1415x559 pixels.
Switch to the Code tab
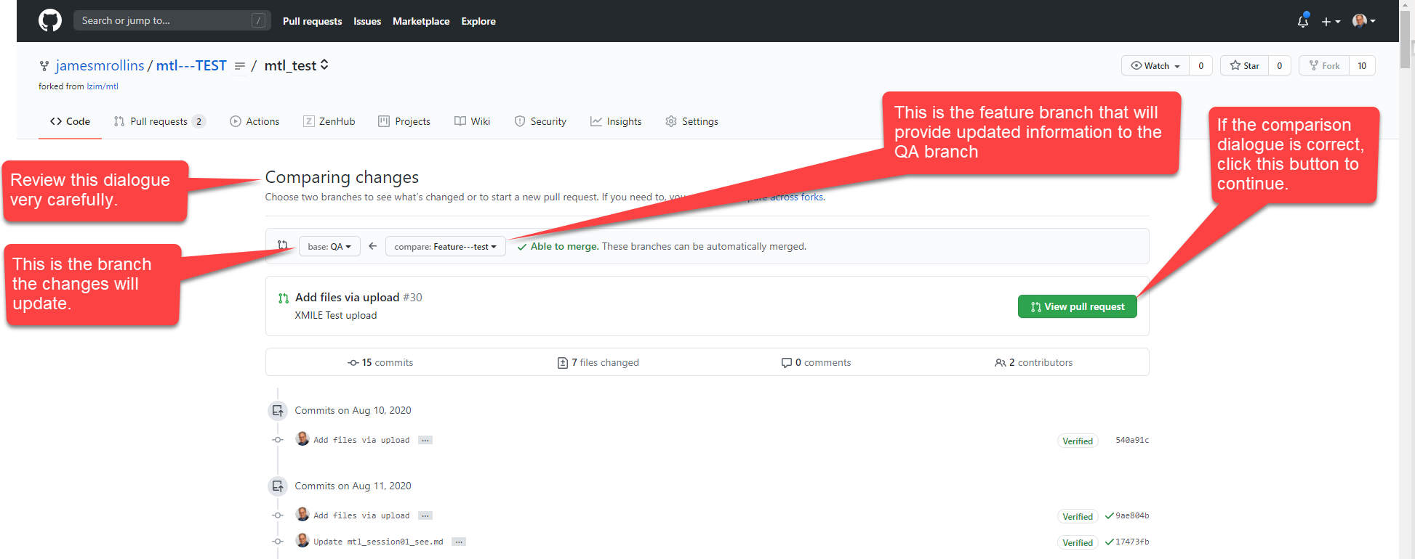click(x=70, y=121)
